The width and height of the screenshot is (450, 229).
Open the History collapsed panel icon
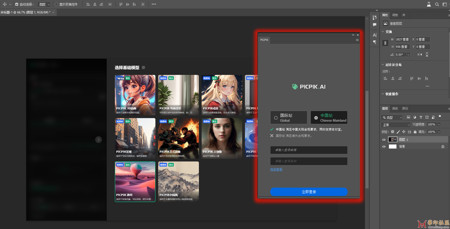[374, 18]
